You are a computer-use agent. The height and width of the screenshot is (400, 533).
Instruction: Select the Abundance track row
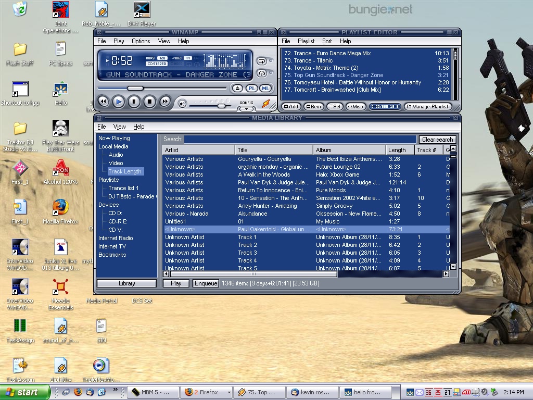coord(307,214)
